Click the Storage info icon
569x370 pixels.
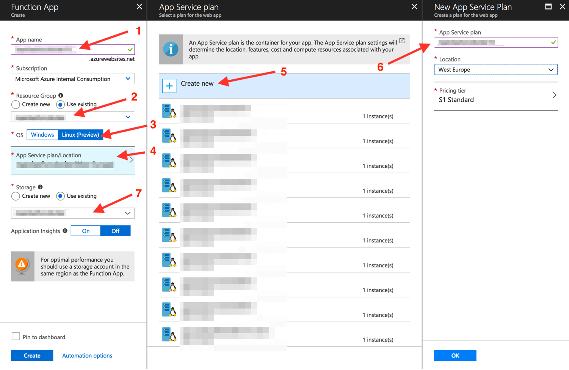click(x=40, y=187)
